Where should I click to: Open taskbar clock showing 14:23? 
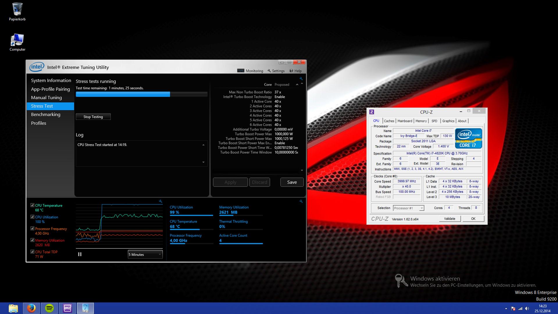pos(543,308)
